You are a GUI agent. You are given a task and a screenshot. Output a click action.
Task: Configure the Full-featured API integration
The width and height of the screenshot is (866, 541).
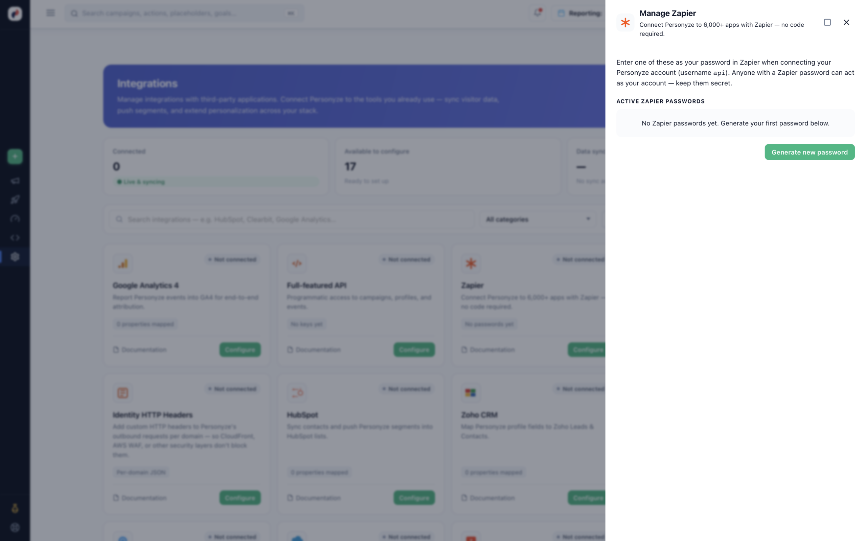coord(414,350)
